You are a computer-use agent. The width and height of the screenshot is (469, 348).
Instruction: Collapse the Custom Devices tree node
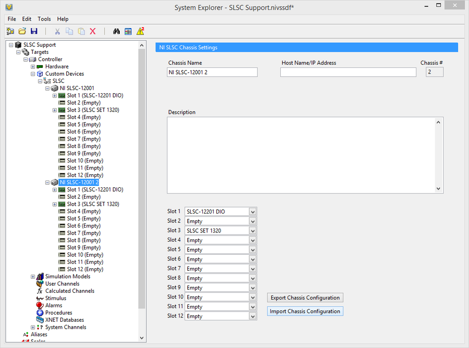pyautogui.click(x=33, y=74)
